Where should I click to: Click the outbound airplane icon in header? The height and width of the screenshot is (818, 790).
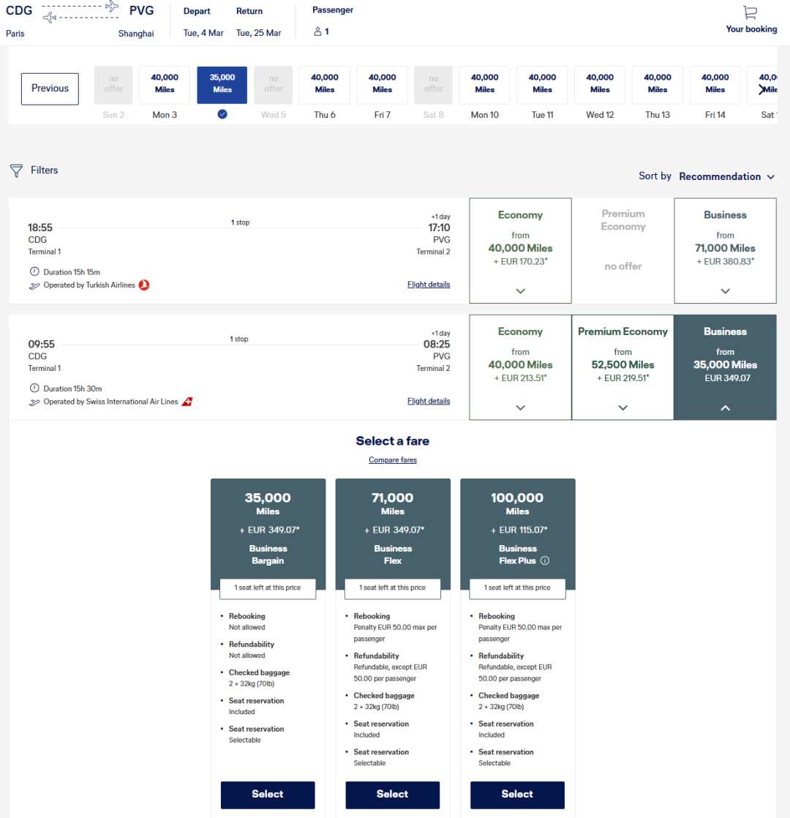pyautogui.click(x=112, y=7)
